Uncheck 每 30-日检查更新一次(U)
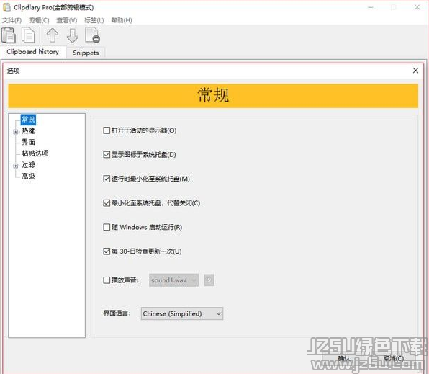This screenshot has width=429, height=374. click(x=107, y=251)
